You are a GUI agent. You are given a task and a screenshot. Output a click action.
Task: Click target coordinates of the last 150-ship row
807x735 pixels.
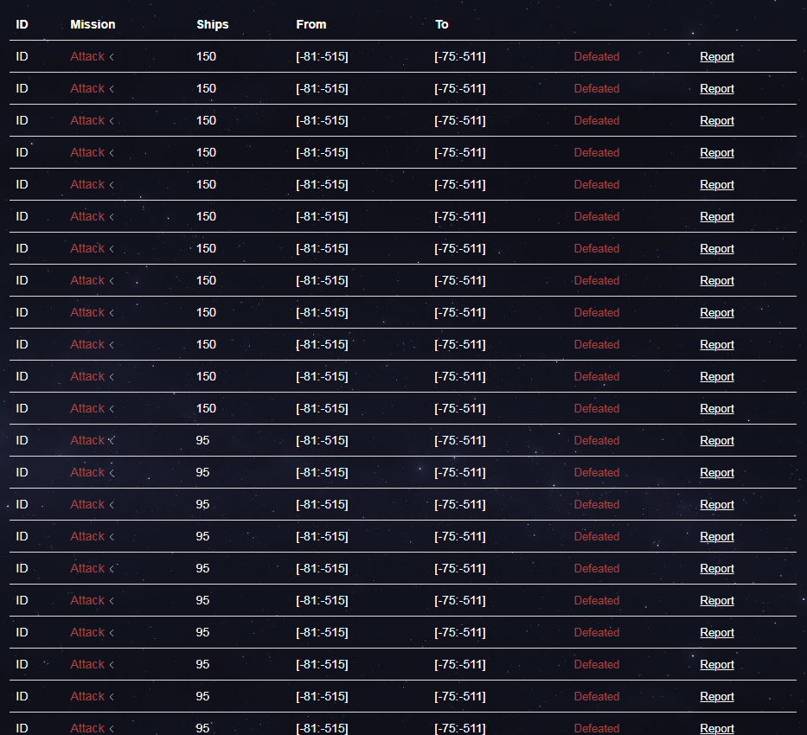click(459, 409)
